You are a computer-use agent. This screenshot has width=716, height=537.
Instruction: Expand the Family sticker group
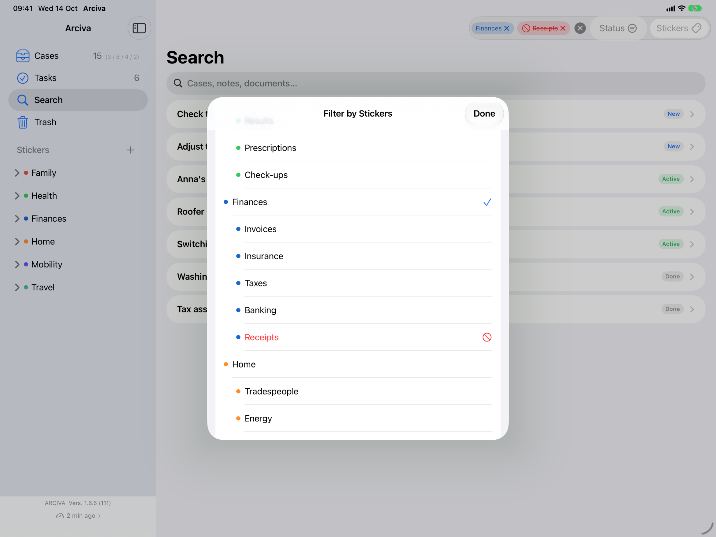click(x=17, y=173)
